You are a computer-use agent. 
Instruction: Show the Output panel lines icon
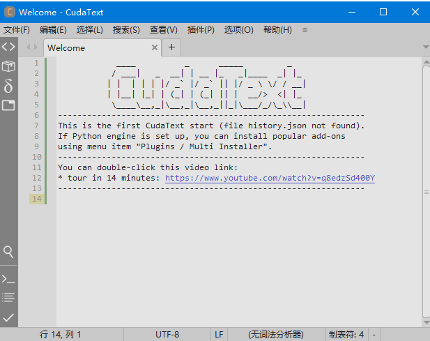tap(8, 297)
